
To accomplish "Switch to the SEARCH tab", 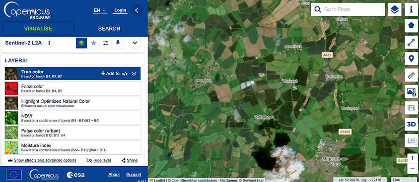I will pos(109,29).
